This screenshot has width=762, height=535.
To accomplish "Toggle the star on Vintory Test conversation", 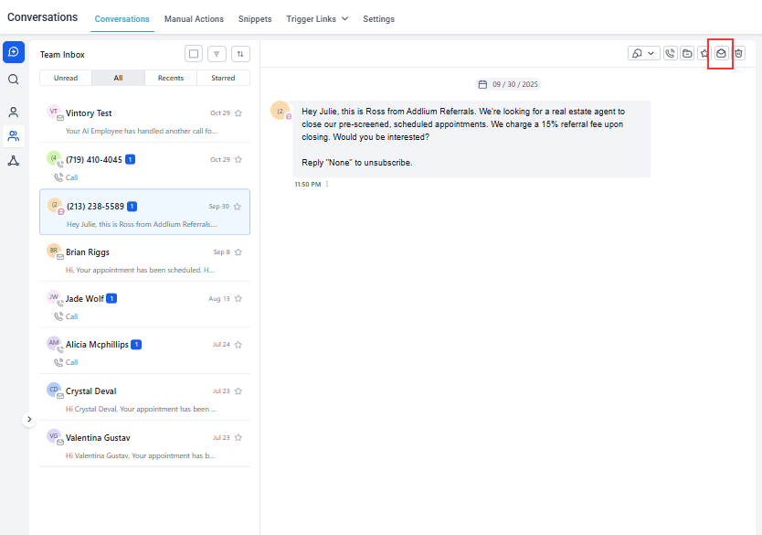I will tap(238, 113).
